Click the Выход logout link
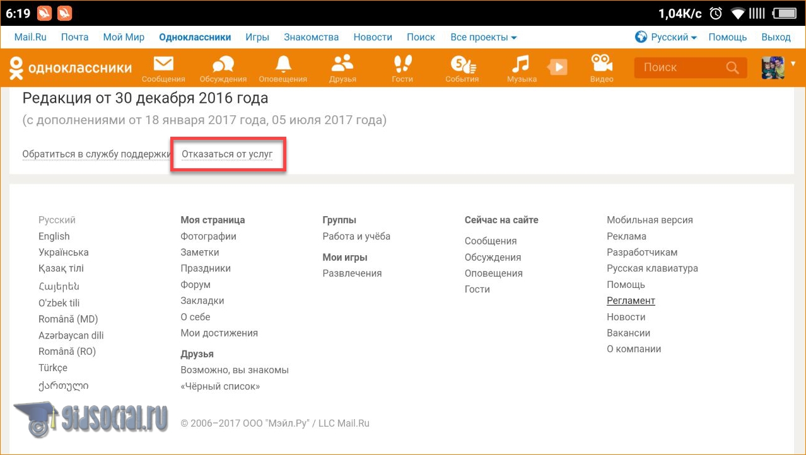This screenshot has width=806, height=455. click(x=776, y=37)
